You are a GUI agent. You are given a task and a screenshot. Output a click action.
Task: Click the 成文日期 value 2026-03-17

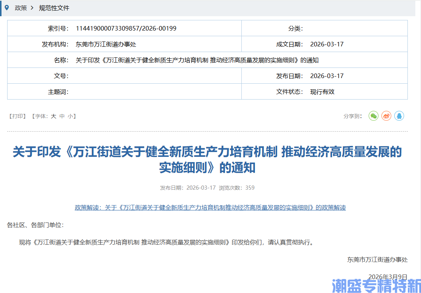click(327, 44)
